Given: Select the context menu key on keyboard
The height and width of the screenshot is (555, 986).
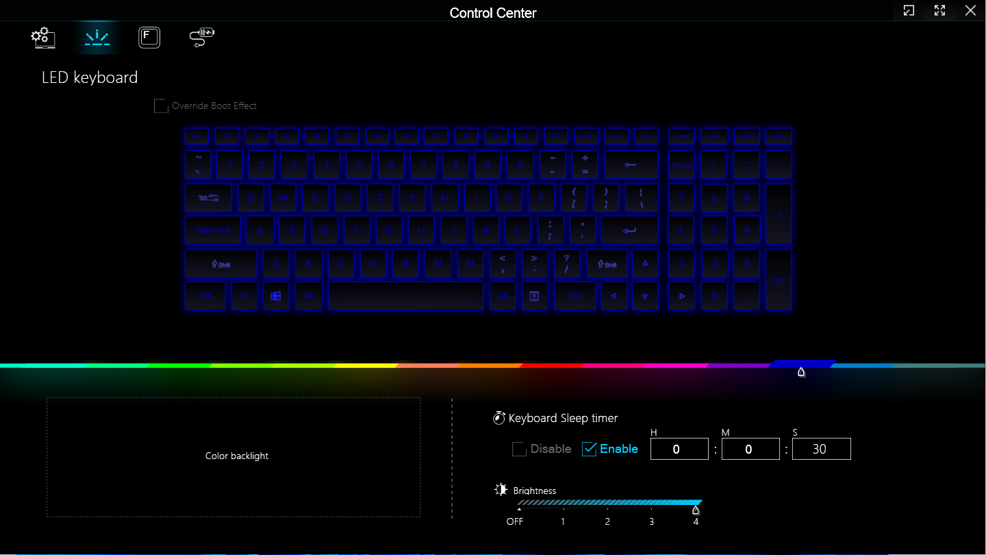Looking at the screenshot, I should coord(535,296).
